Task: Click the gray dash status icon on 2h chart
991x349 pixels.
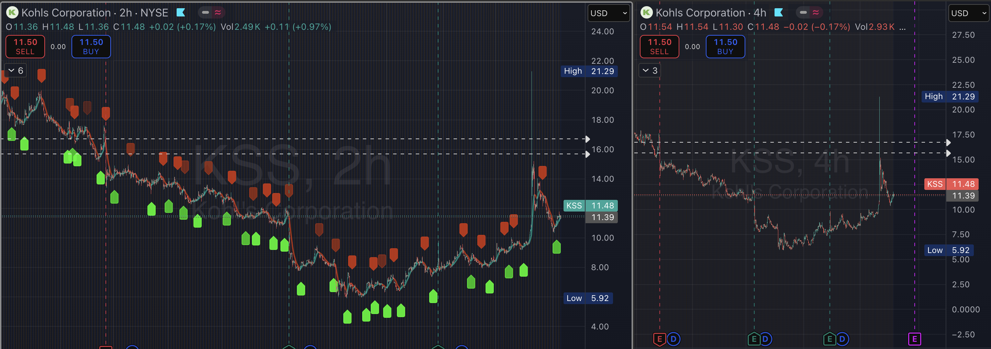Action: 205,13
